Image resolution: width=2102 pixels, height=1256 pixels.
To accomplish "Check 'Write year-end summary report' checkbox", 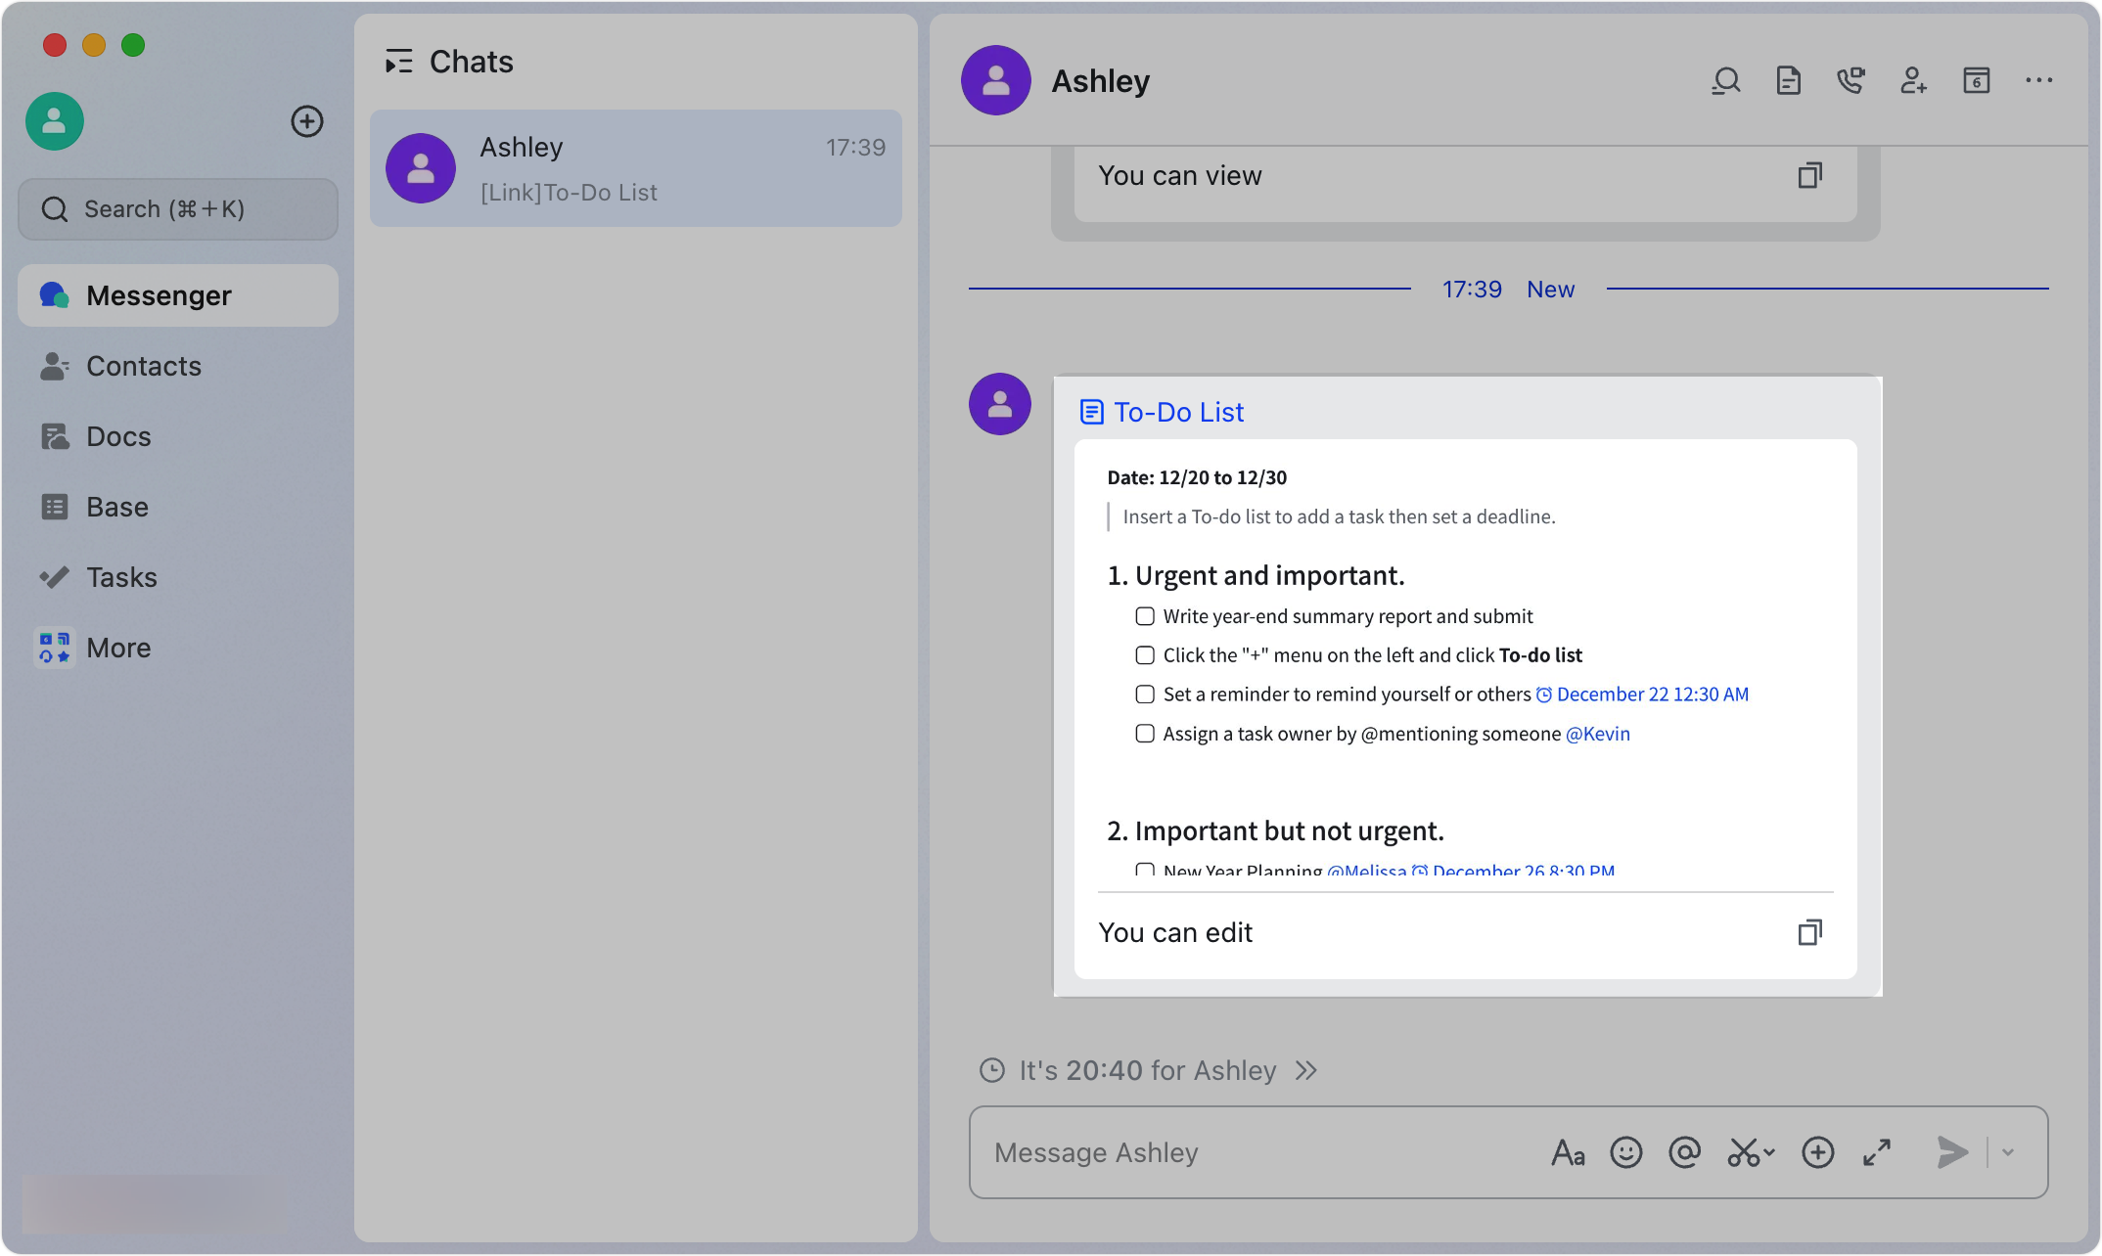I will (1144, 616).
